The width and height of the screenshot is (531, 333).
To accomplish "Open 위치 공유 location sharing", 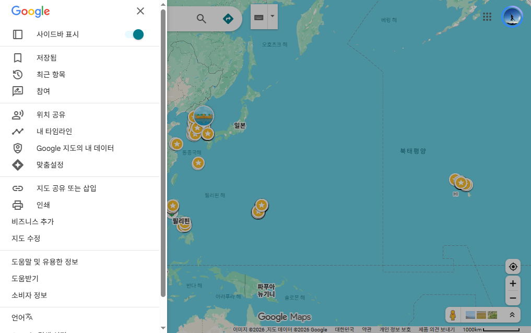I will point(79,115).
